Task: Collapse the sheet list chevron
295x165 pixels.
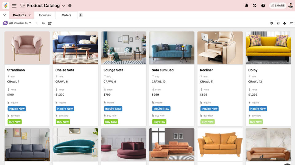Action: point(5,15)
